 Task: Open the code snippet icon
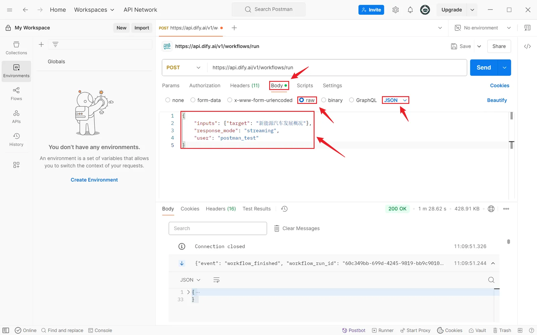pos(527,46)
